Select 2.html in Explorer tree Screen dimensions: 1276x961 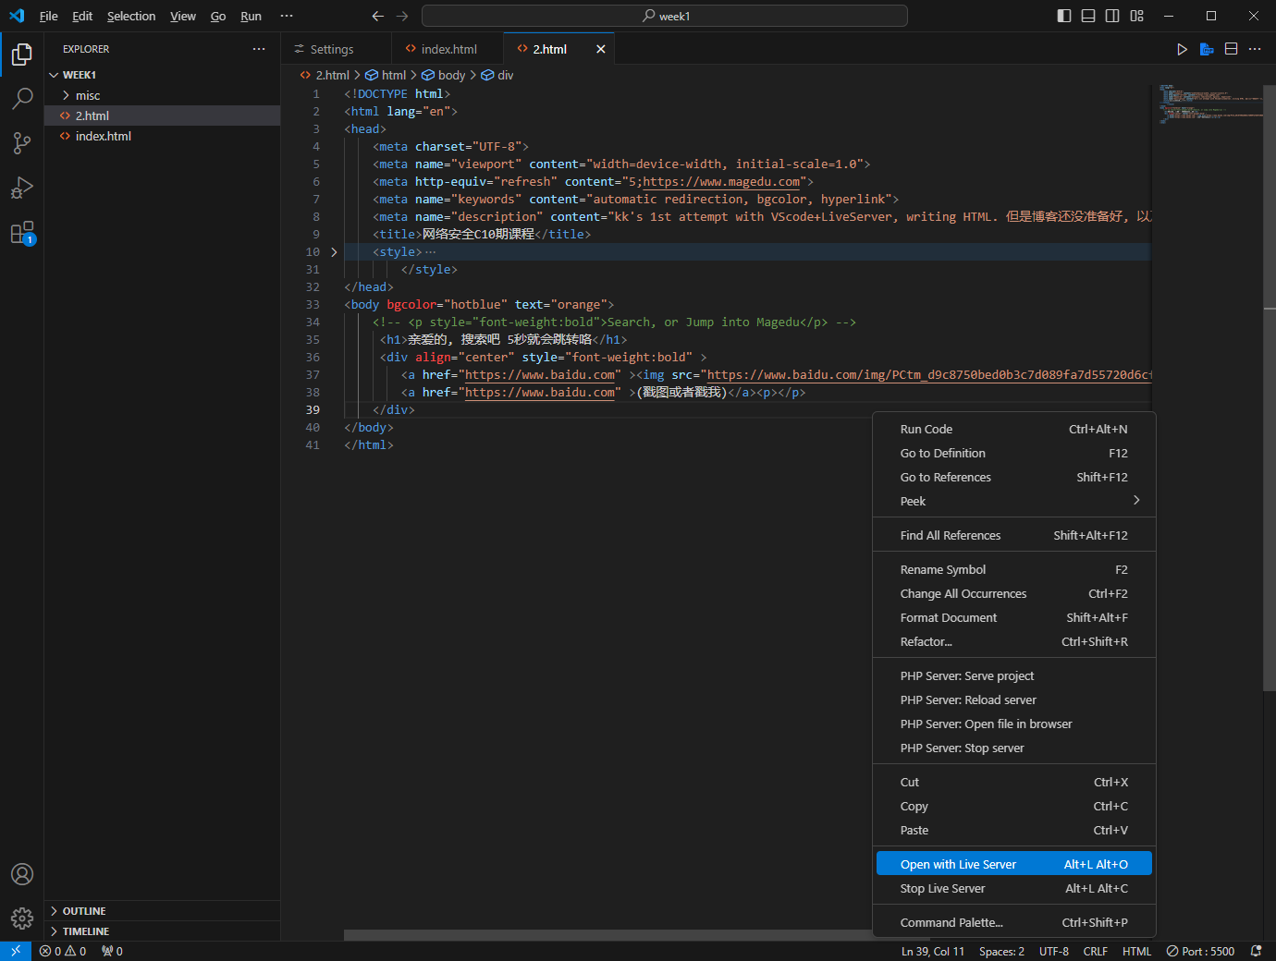coord(162,116)
